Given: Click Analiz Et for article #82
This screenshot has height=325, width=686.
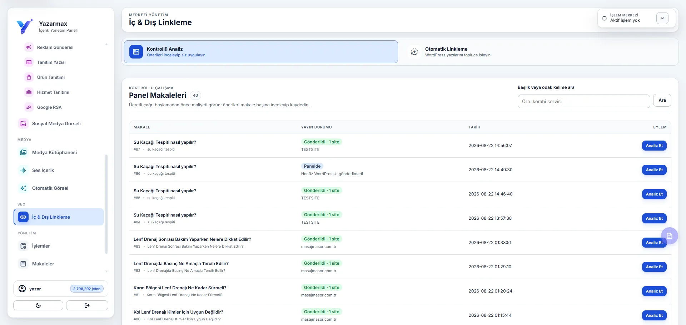Looking at the screenshot, I should point(654,267).
